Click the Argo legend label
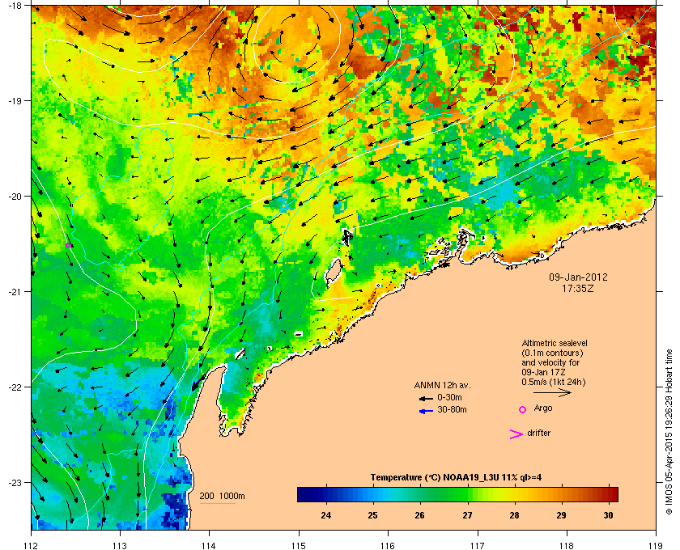The width and height of the screenshot is (680, 550). point(543,408)
